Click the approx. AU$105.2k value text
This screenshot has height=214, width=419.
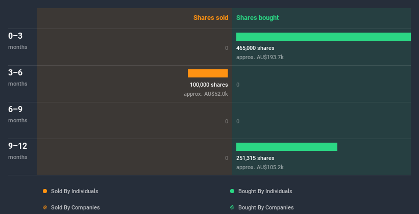(260, 167)
